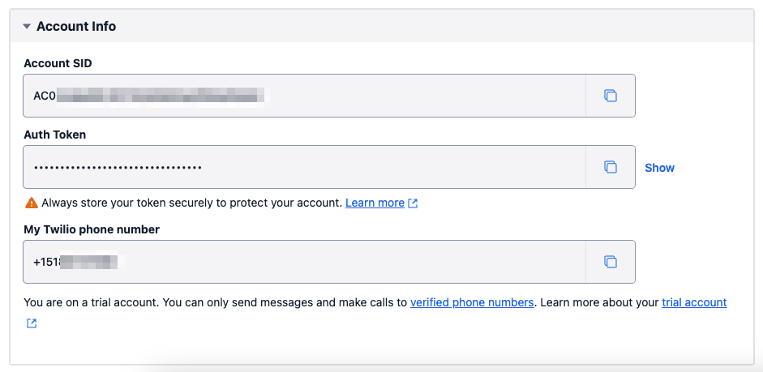Open the Learn more link
The image size is (763, 372).
click(375, 203)
